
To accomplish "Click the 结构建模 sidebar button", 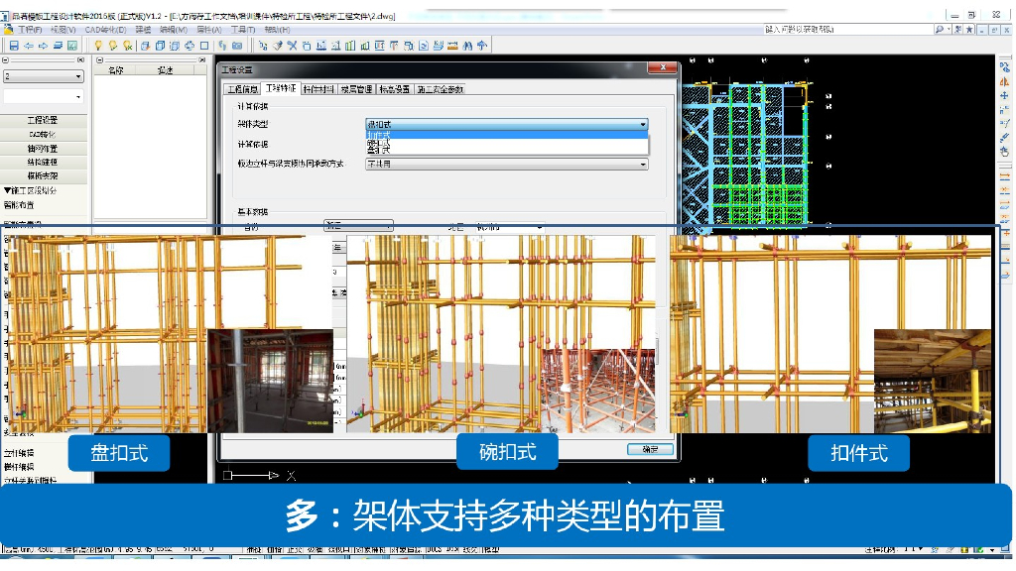I will coord(43,163).
